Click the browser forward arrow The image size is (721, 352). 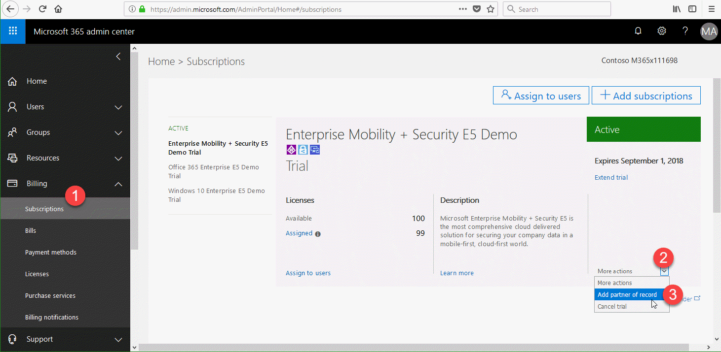(27, 9)
